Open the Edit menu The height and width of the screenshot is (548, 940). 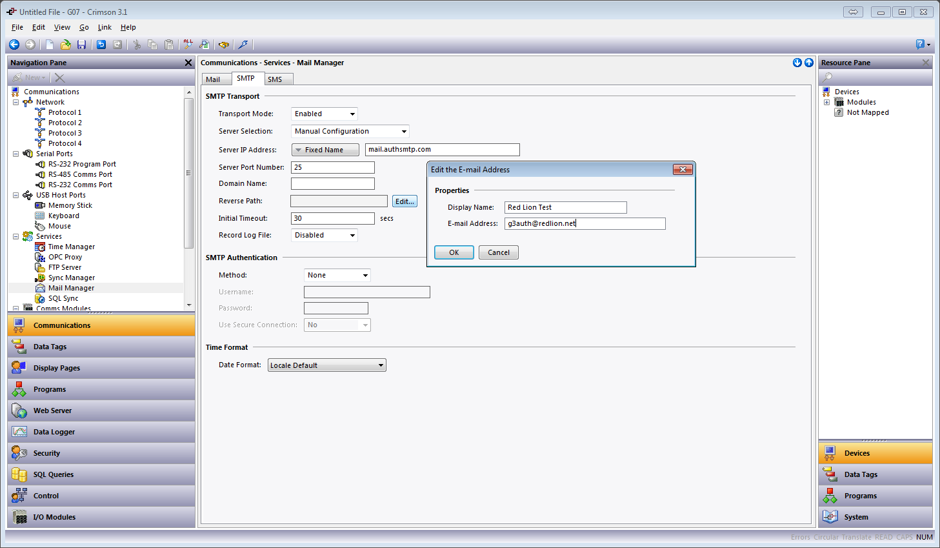(39, 27)
